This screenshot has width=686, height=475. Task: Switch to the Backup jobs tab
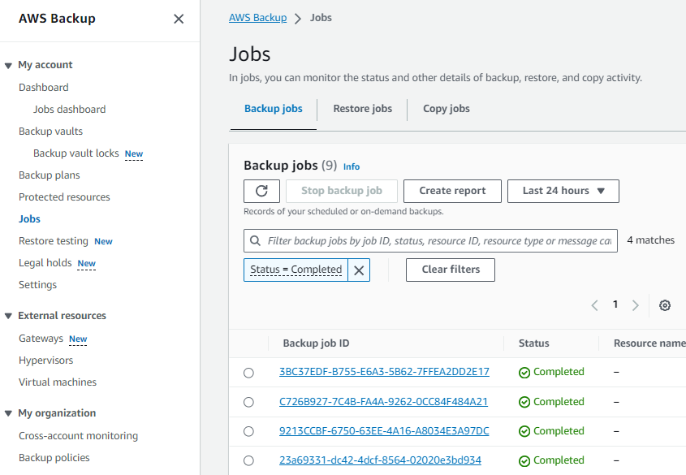coord(273,109)
